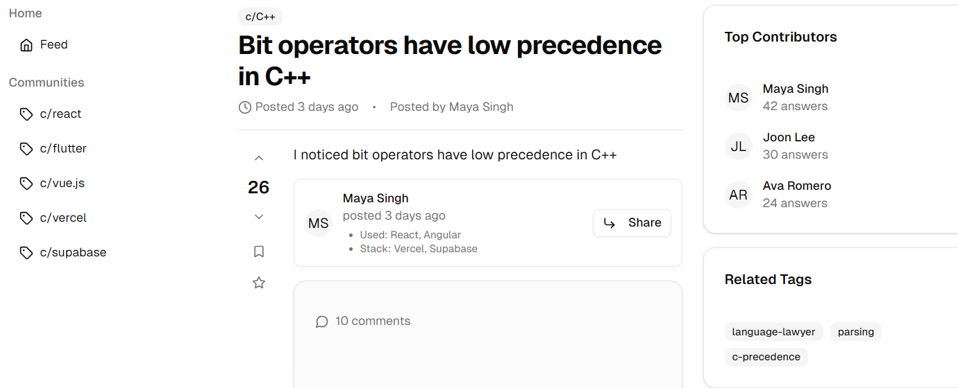The image size is (958, 388).
Task: Open the c/vercel community
Action: click(x=63, y=218)
